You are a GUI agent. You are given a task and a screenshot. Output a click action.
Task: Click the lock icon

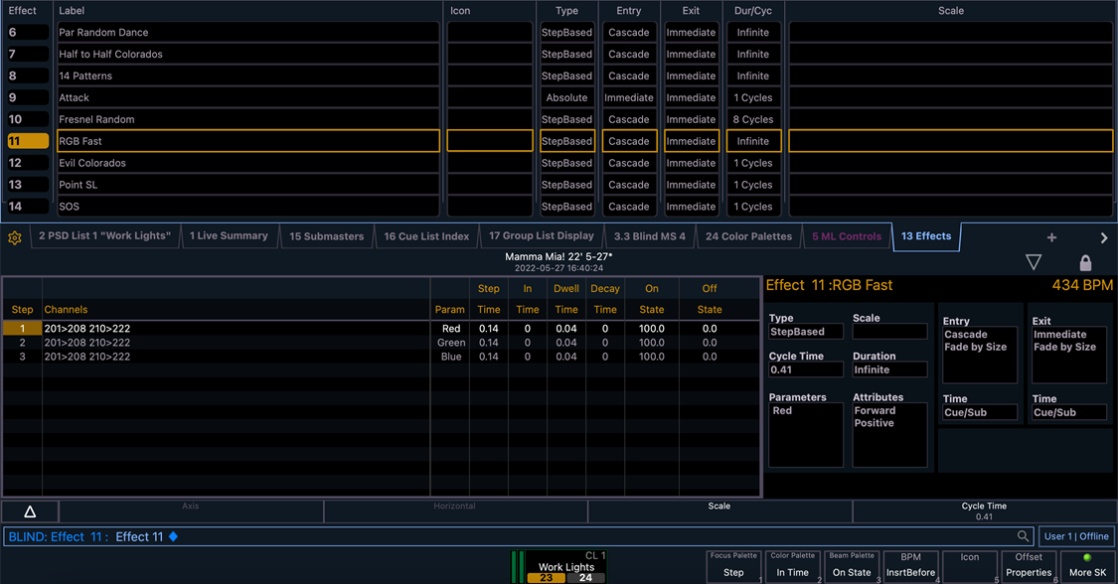(x=1085, y=262)
